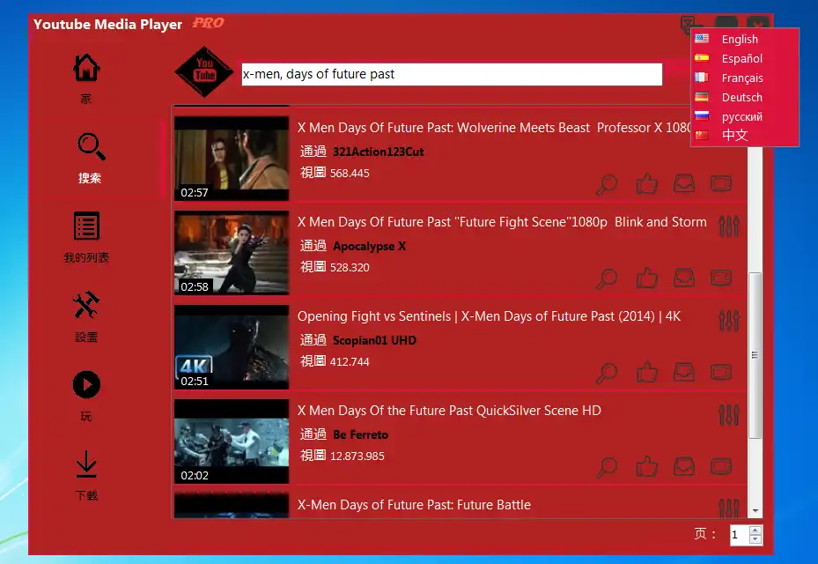Open the Downloads (下載) section

86,476
